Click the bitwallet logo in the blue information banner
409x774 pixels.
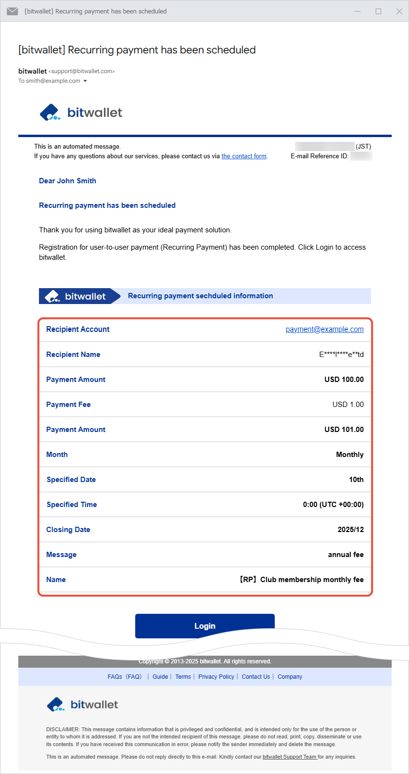(x=76, y=296)
